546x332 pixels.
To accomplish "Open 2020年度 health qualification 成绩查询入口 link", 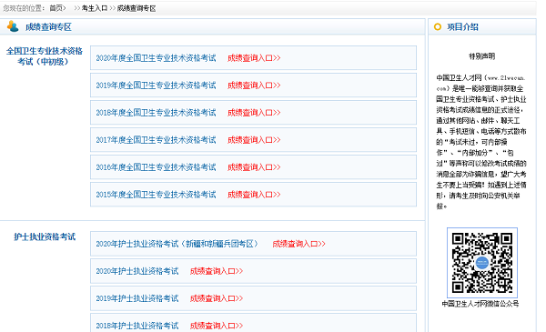I will 254,58.
